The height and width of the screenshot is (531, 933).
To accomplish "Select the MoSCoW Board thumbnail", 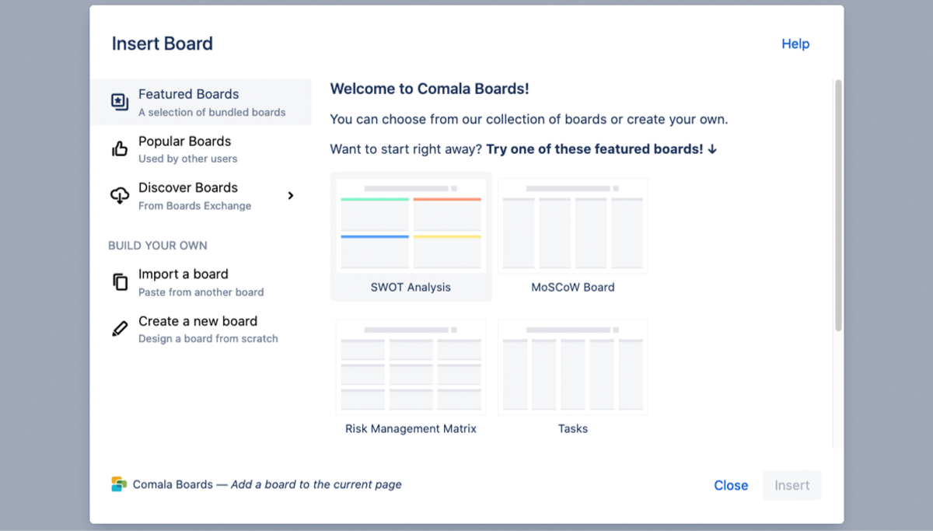I will coord(573,225).
